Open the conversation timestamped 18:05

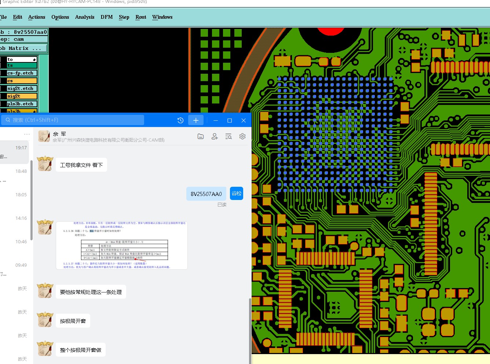click(14, 199)
